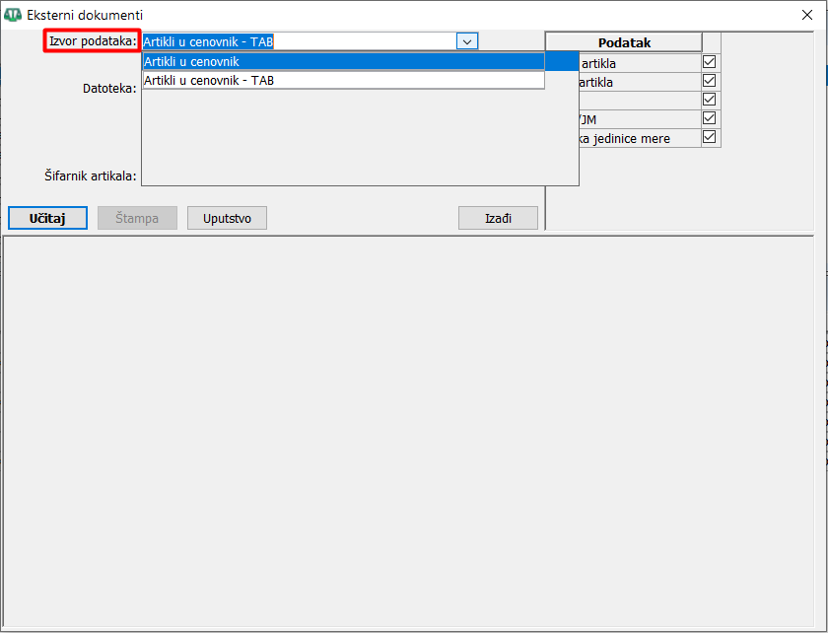Disable the 'jedinice mere' row checkbox
828x633 pixels.
click(709, 137)
